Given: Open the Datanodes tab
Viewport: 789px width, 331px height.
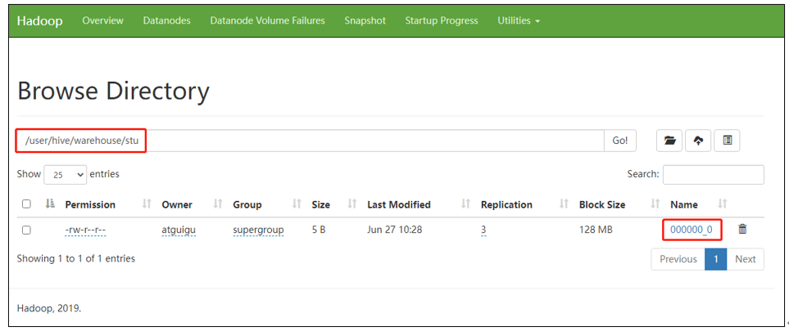Looking at the screenshot, I should pyautogui.click(x=166, y=20).
